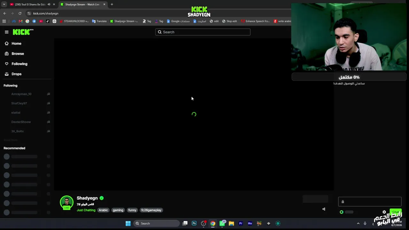
Task: Open the Telegram bookmark icon
Action: [34, 21]
